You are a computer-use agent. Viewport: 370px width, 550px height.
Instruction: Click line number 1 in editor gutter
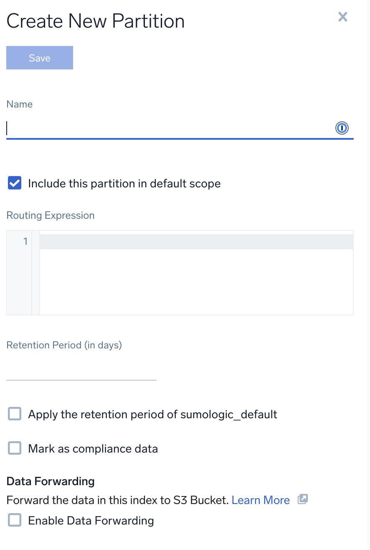click(x=25, y=241)
